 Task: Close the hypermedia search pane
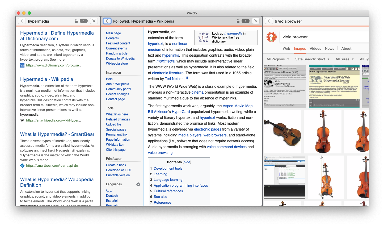[x=94, y=21]
